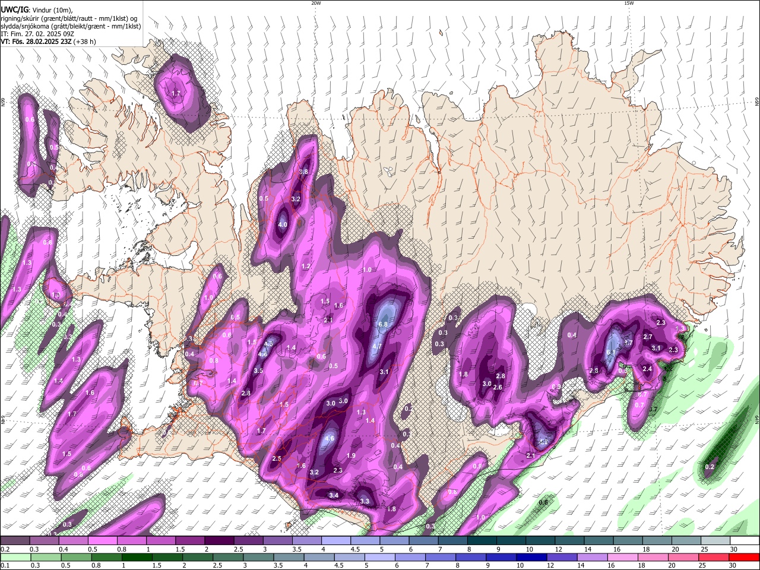Click the 4.6 value in the south
760x570 pixels.
pos(330,439)
